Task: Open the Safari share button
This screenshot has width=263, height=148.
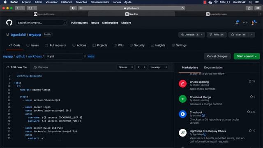Action: (x=249, y=8)
